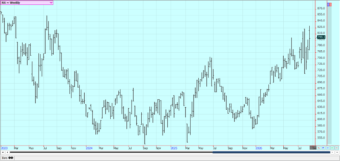Viewport: 340px width, 161px height.
Task: Click the 2024 year label on time axis
Action: tap(89, 148)
